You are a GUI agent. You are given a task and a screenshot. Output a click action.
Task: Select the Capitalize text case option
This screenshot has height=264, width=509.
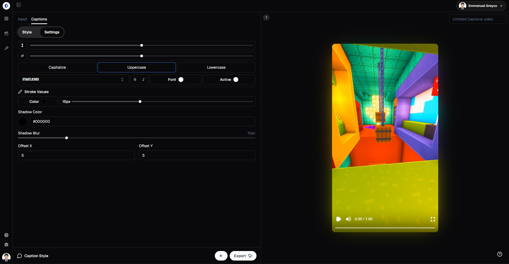coord(57,67)
